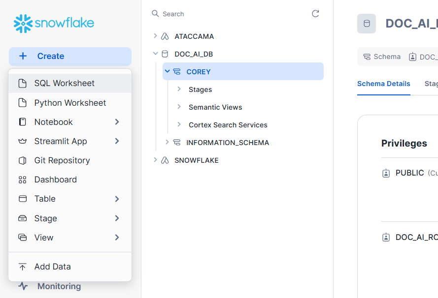Click the Create button

click(70, 56)
